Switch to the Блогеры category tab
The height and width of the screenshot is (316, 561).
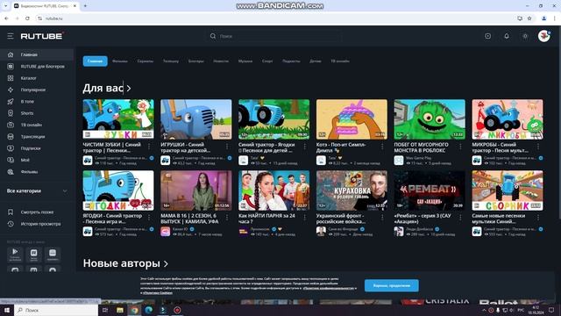click(196, 61)
